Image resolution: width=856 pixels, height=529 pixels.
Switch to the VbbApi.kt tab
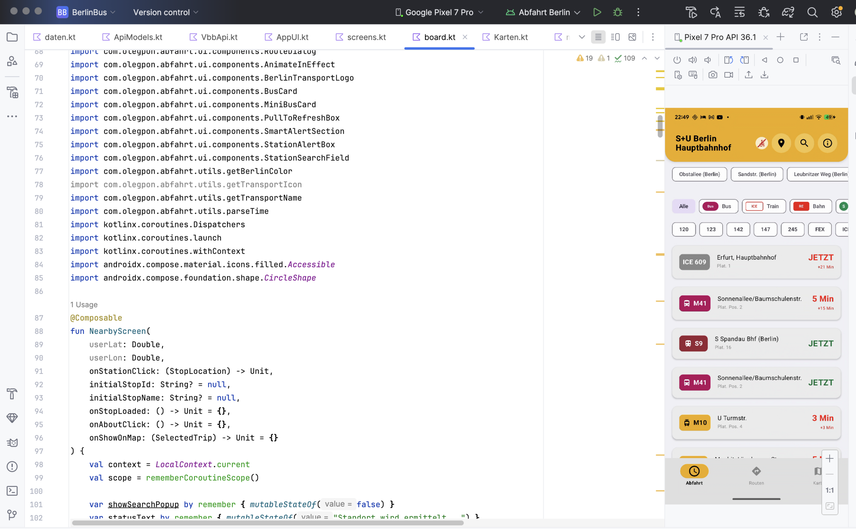[214, 37]
